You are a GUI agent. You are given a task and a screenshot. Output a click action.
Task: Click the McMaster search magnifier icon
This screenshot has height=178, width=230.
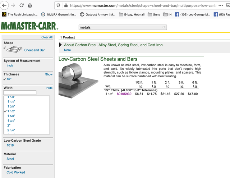pos(164,27)
